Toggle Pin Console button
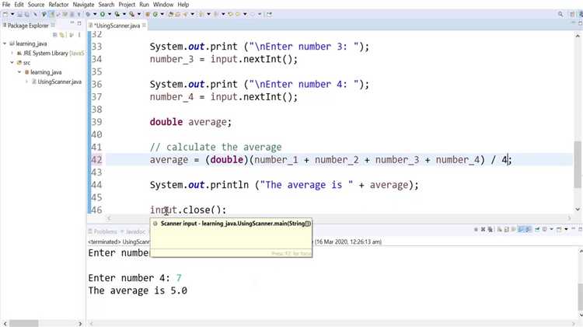This screenshot has width=583, height=327. [x=537, y=229]
